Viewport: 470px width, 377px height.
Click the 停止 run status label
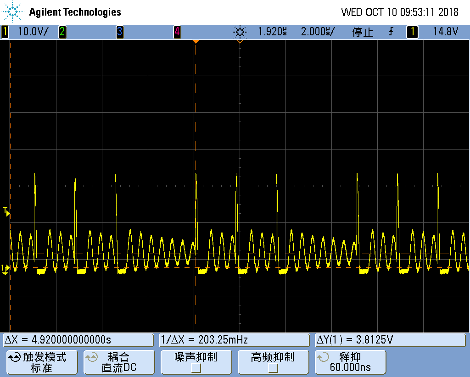pyautogui.click(x=363, y=32)
